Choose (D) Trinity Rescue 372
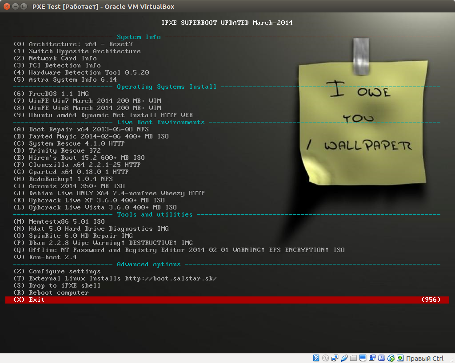455x363 pixels. click(x=57, y=150)
